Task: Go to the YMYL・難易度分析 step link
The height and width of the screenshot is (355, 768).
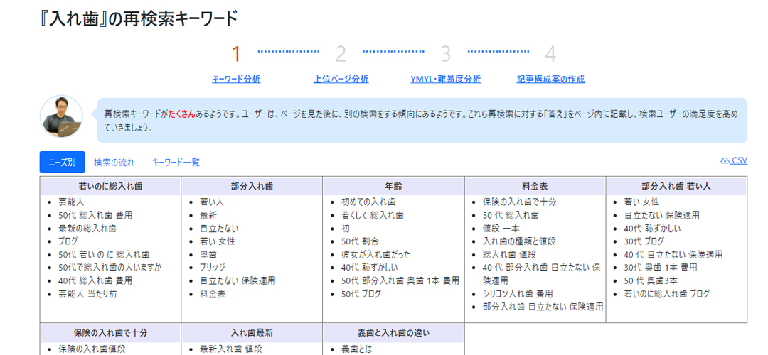Action: [x=446, y=79]
